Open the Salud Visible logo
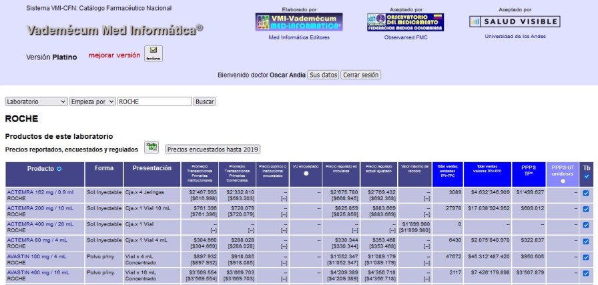This screenshot has width=598, height=285. [515, 22]
